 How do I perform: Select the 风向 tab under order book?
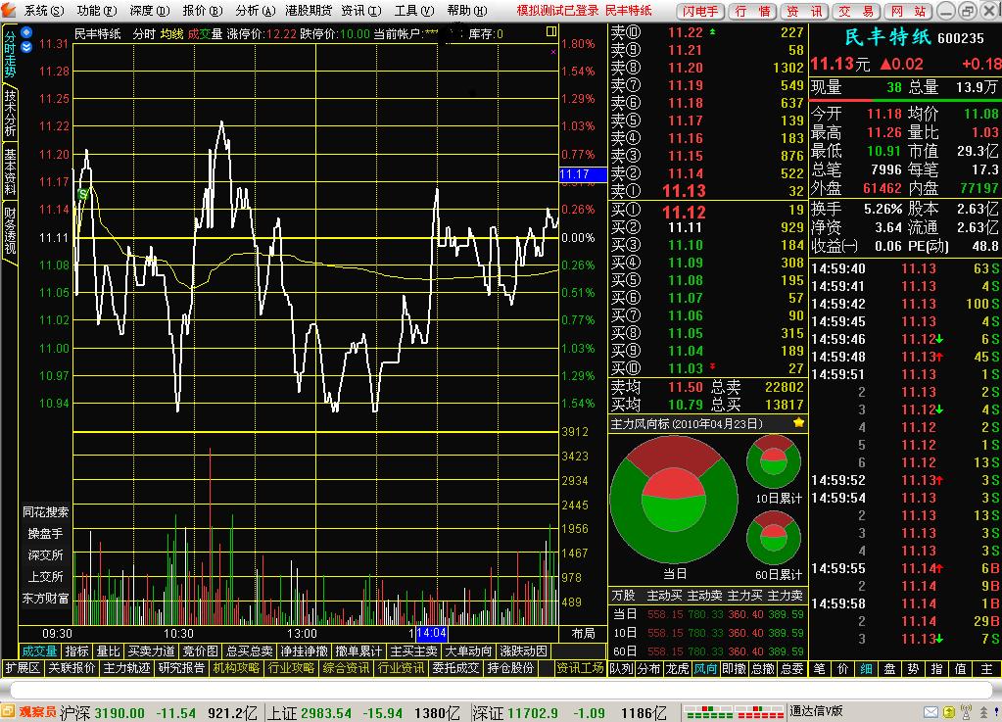pos(705,668)
